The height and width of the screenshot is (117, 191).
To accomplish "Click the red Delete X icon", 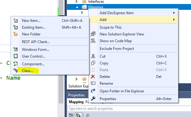I will coord(93,77).
